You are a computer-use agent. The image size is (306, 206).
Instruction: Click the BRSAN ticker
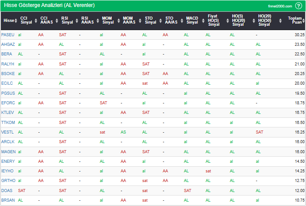click(x=7, y=200)
